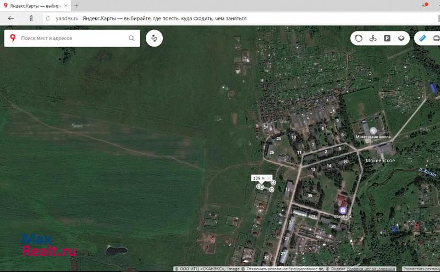Go back with browser back arrow
Screen dimensions: 440x272
click(10, 18)
